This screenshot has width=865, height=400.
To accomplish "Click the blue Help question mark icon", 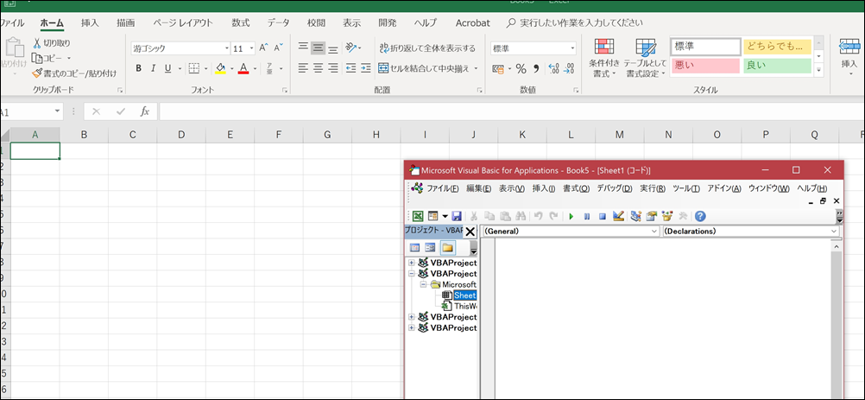I will [701, 216].
